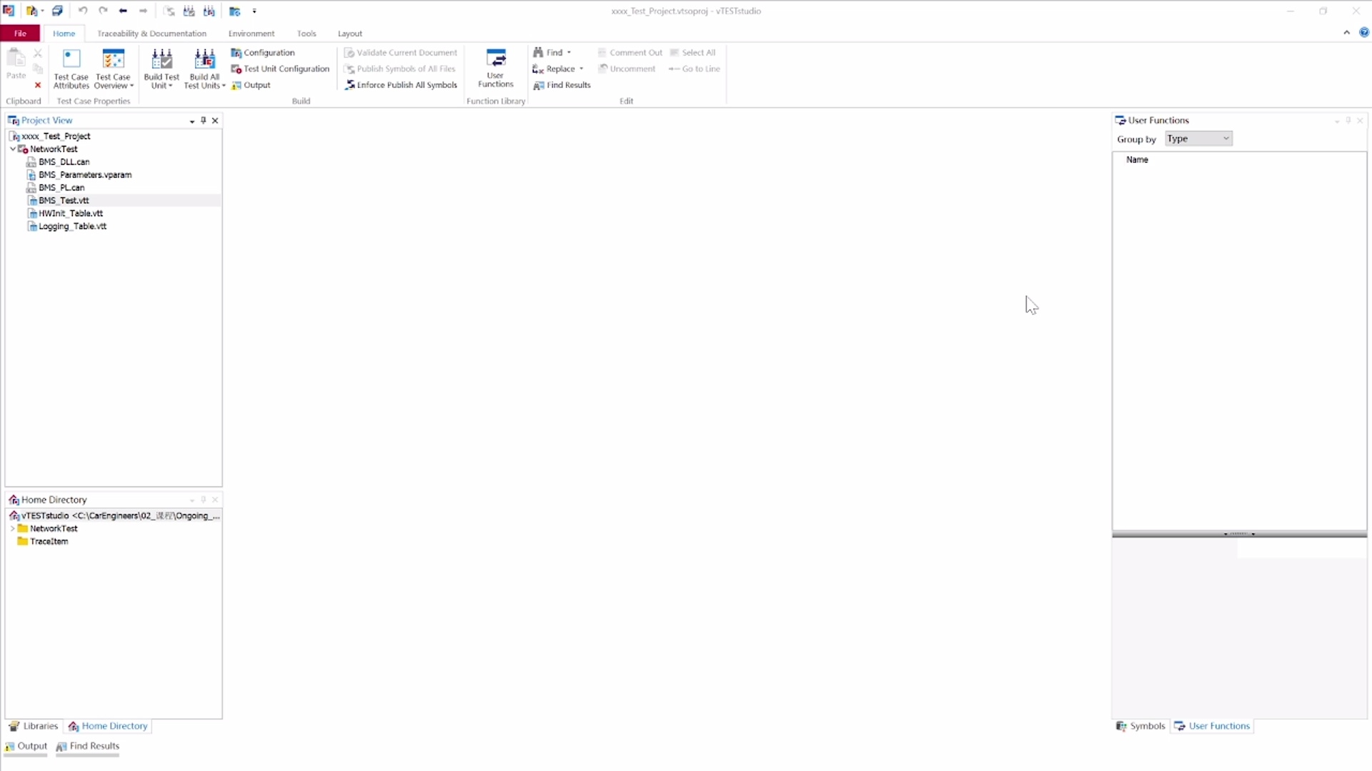Screen dimensions: 1372x771
Task: Collapse the ribbon using the chevron
Action: [x=1348, y=32]
